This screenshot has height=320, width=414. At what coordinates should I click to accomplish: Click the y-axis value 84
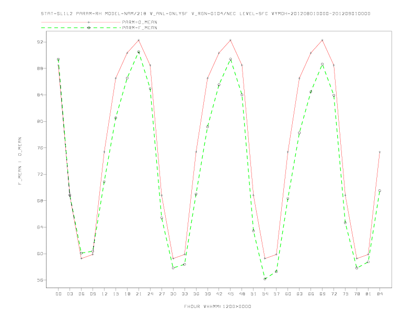point(40,95)
